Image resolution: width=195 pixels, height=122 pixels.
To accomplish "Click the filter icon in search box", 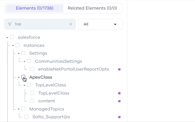I will (10, 24).
